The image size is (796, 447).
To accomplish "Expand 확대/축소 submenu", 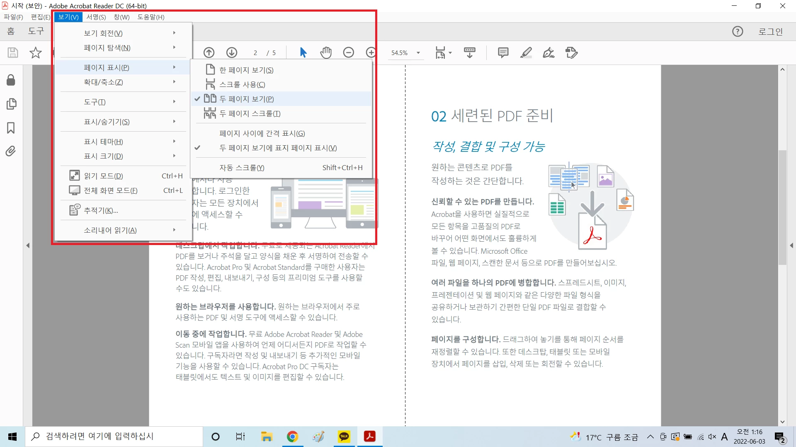I will [x=104, y=82].
